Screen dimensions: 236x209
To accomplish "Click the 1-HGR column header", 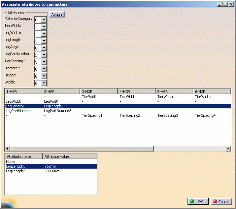I will (23, 92).
